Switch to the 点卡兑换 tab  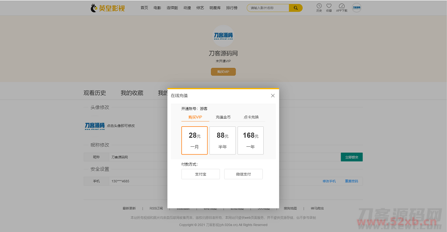[251, 117]
